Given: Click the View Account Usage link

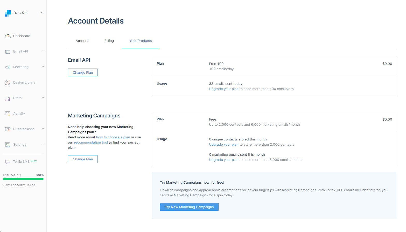Looking at the screenshot, I should (19, 185).
